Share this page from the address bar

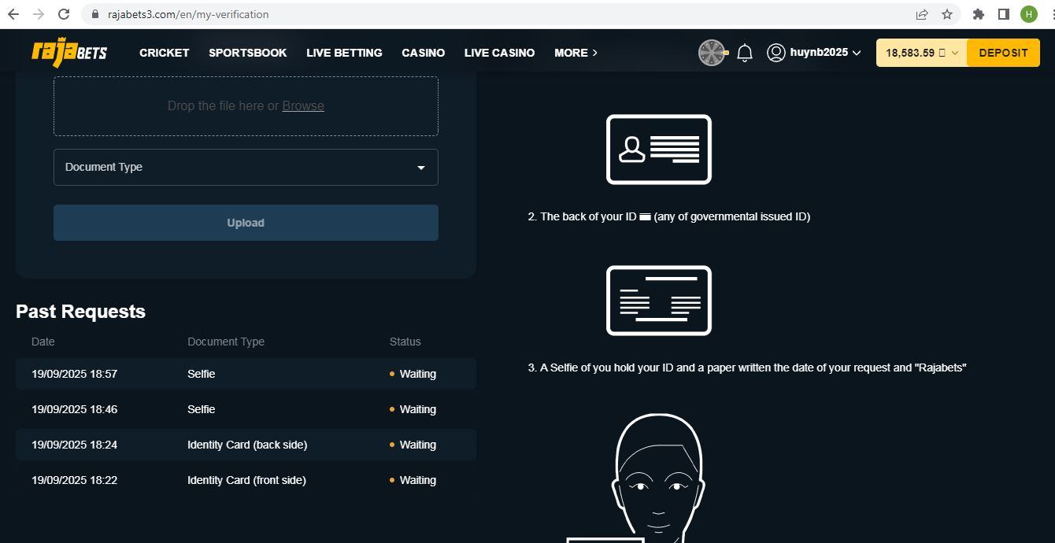pyautogui.click(x=922, y=14)
